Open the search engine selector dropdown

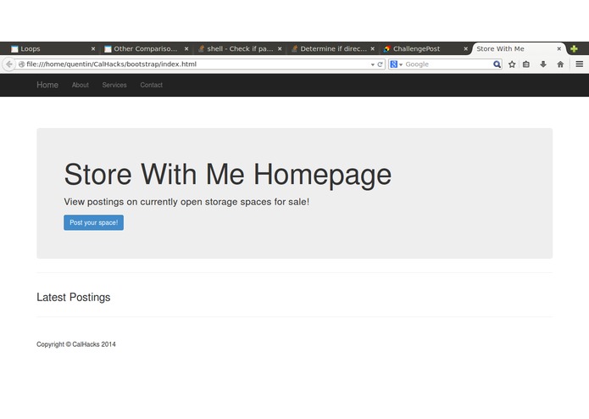click(396, 64)
